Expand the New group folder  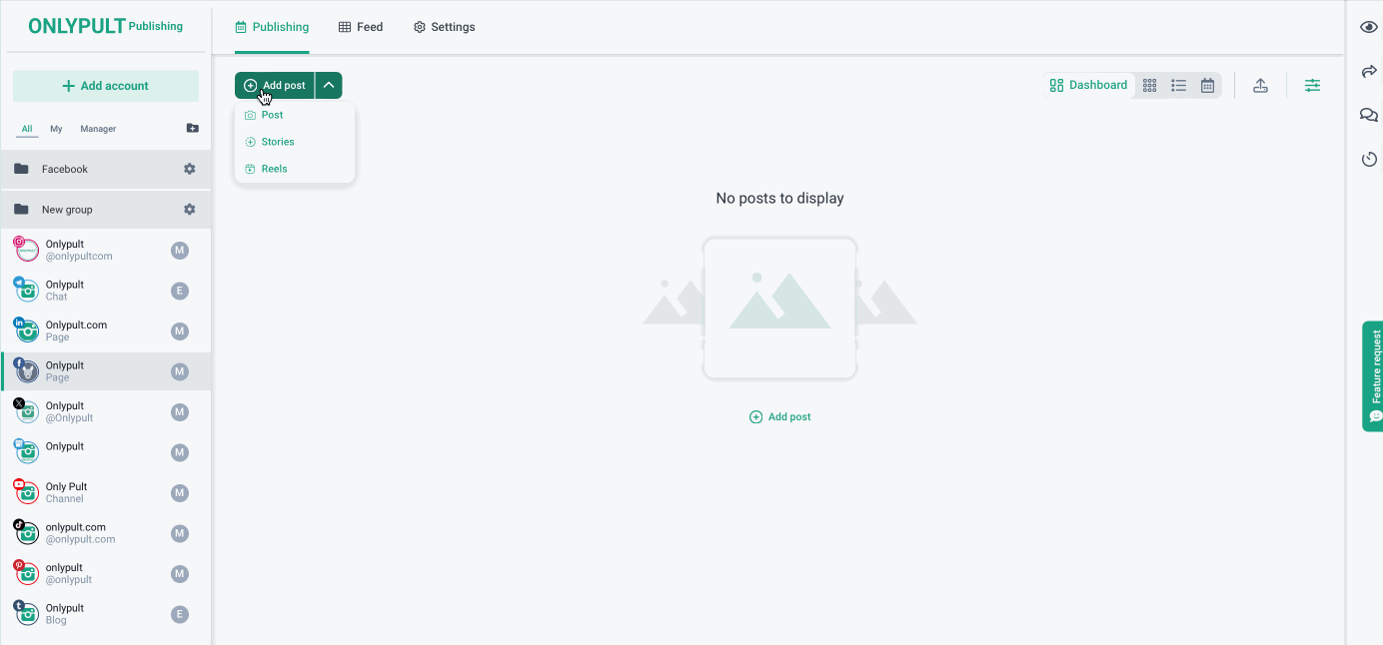(67, 210)
